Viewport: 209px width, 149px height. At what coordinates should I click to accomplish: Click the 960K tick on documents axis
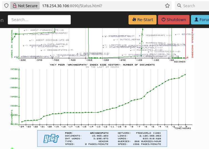14,78
